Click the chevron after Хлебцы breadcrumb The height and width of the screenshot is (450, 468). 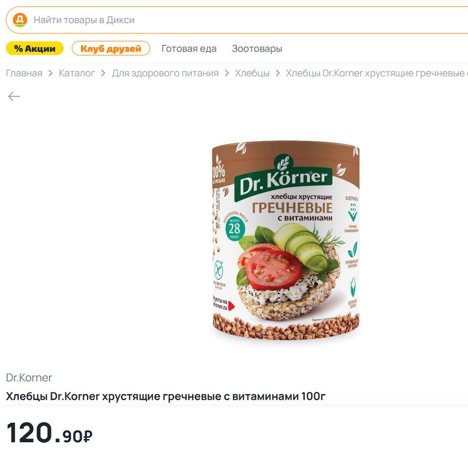point(278,74)
